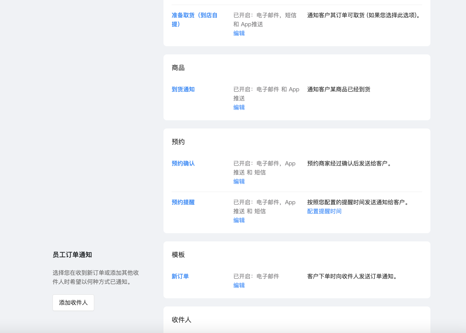
Task: Open the 到货通知 notification link
Action: pyautogui.click(x=183, y=89)
